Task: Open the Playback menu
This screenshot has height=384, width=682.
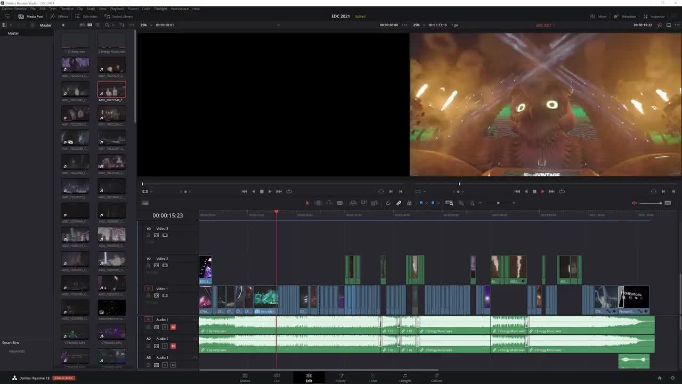Action: click(x=117, y=9)
